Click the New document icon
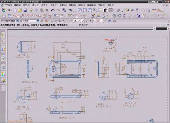This screenshot has width=170, height=123. pyautogui.click(x=15, y=10)
